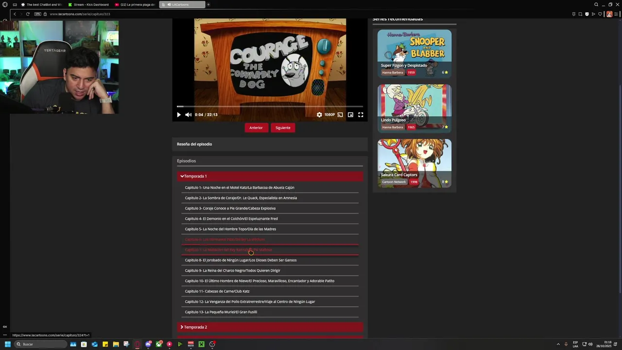622x350 pixels.
Task: Unmute the video player volume
Action: [x=188, y=115]
